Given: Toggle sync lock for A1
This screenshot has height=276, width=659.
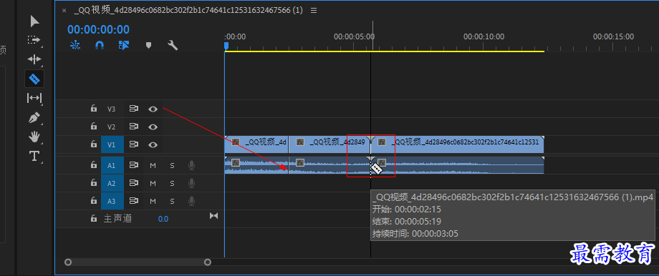Looking at the screenshot, I should pos(134,165).
